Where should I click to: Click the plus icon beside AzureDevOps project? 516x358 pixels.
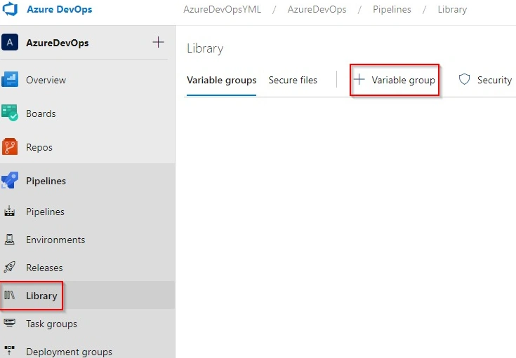click(x=158, y=42)
